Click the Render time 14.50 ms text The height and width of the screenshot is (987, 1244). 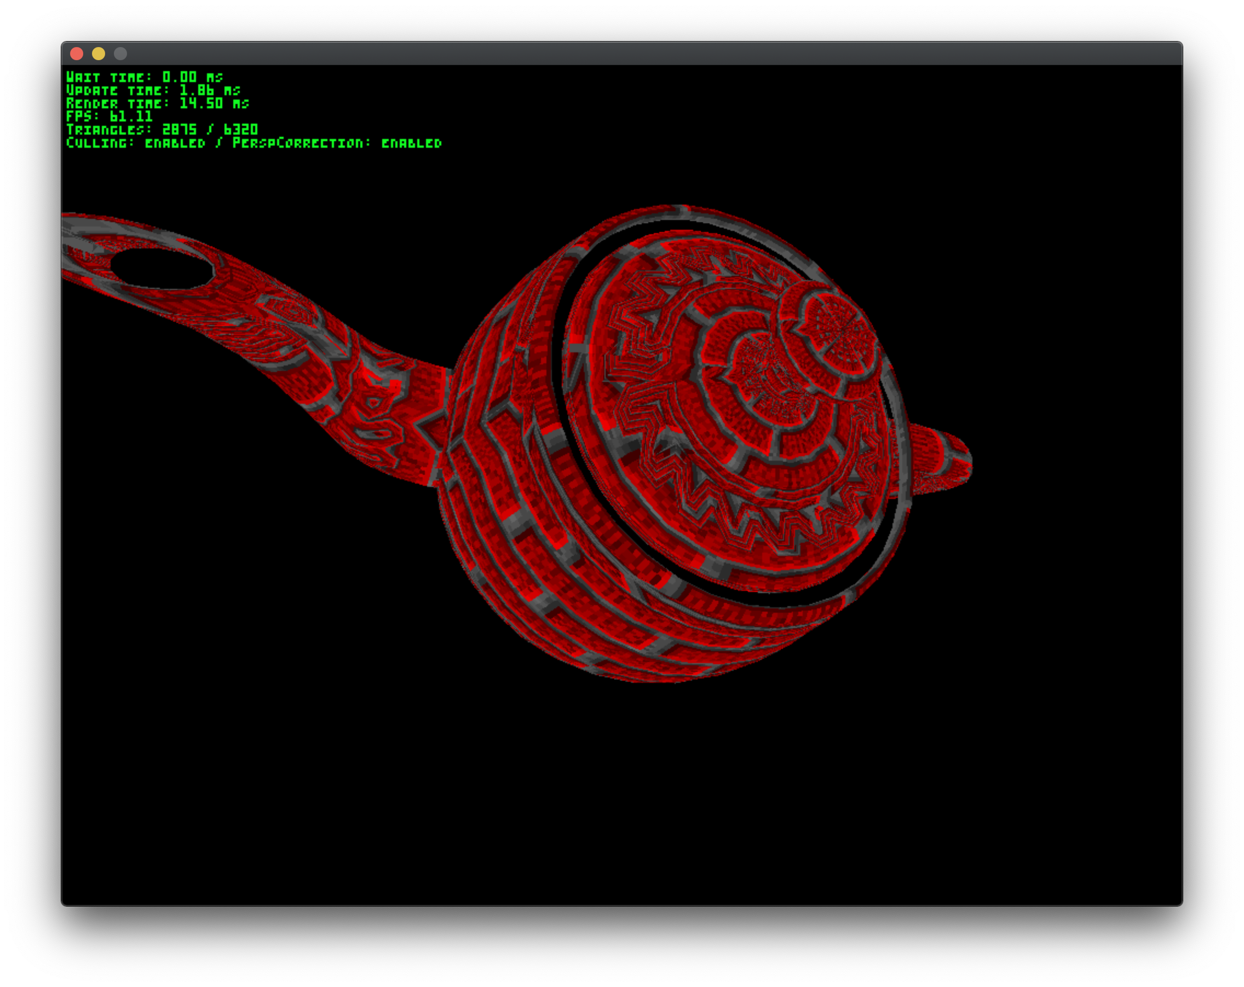[158, 104]
